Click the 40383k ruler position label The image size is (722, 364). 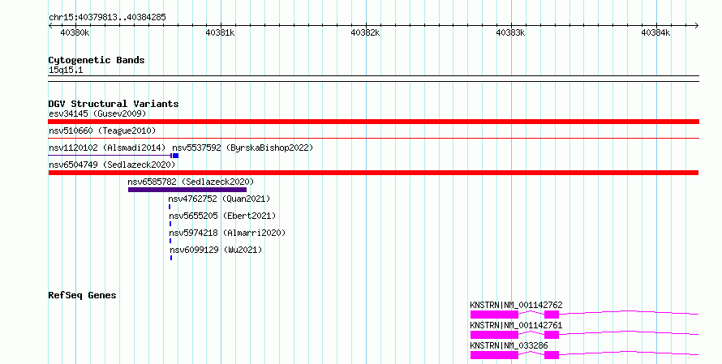[510, 32]
